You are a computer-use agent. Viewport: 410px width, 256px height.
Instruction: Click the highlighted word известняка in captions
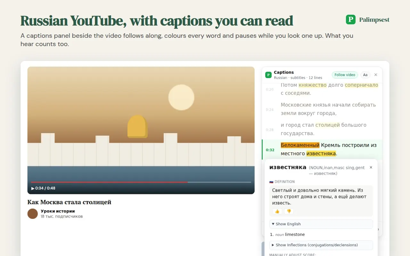[321, 153]
